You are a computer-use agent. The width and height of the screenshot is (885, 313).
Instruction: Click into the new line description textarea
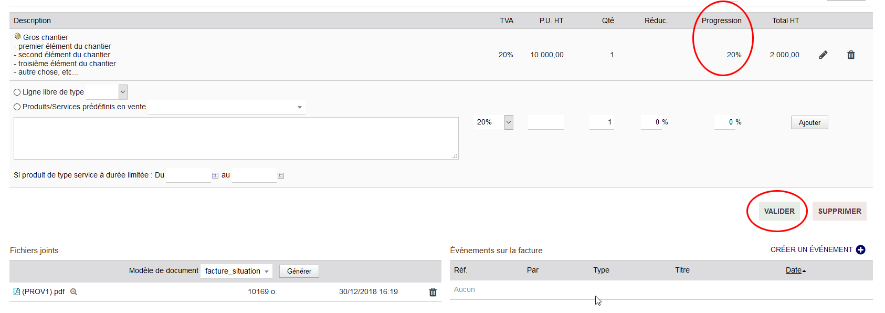(236, 138)
